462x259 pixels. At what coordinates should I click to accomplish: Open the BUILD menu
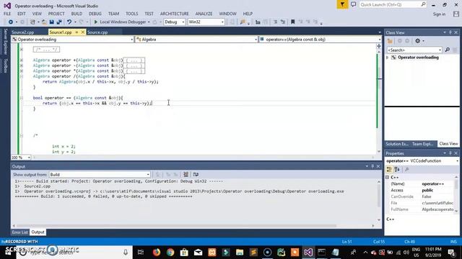tap(77, 14)
